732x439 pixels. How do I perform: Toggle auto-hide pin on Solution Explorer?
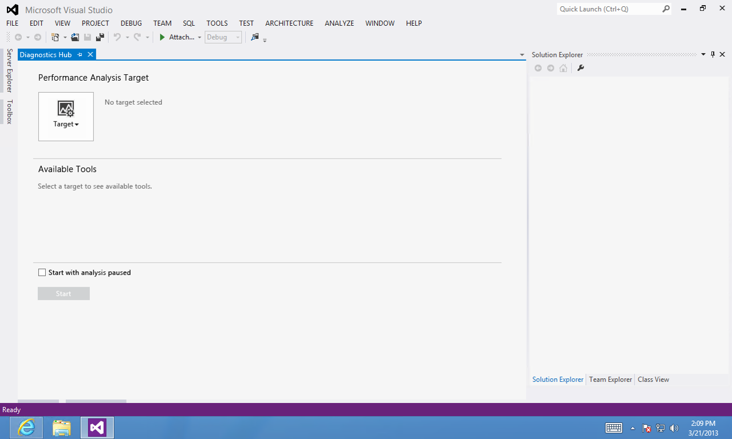pos(713,54)
